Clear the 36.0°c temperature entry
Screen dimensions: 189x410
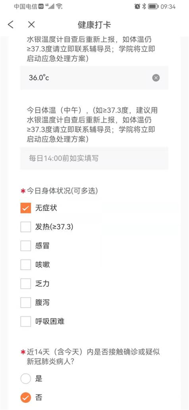pyautogui.click(x=156, y=78)
